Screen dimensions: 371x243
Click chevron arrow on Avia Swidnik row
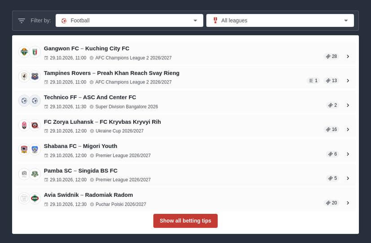coord(348,203)
